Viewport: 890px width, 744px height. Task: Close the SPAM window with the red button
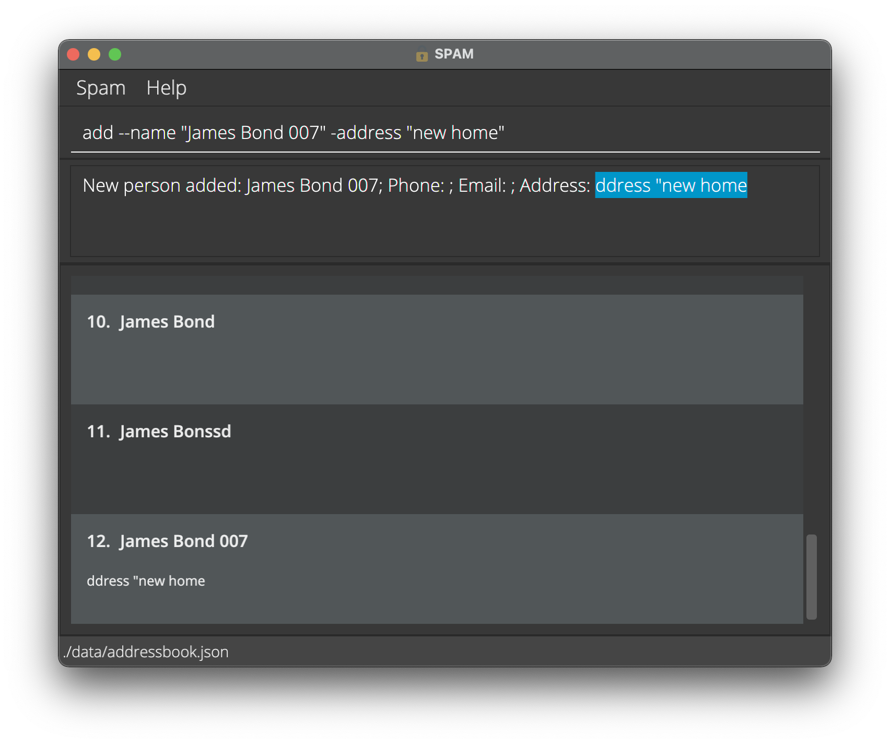coord(74,54)
